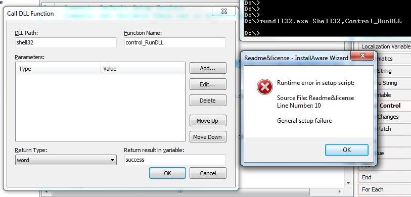Click 'General setup failure' message text

click(304, 121)
